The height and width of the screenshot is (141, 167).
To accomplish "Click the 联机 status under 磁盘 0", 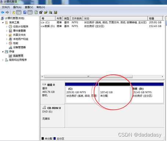I will pos(45,95).
